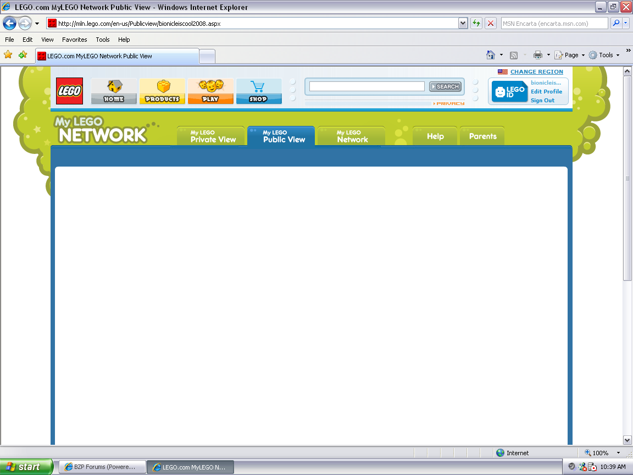Click the CHANGE REGION link
The image size is (633, 475).
536,72
